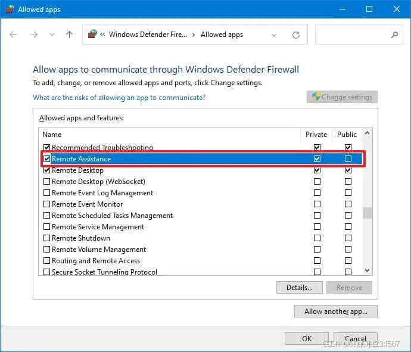Open the recent locations dropdown chevron
411x352 pixels.
(52, 35)
